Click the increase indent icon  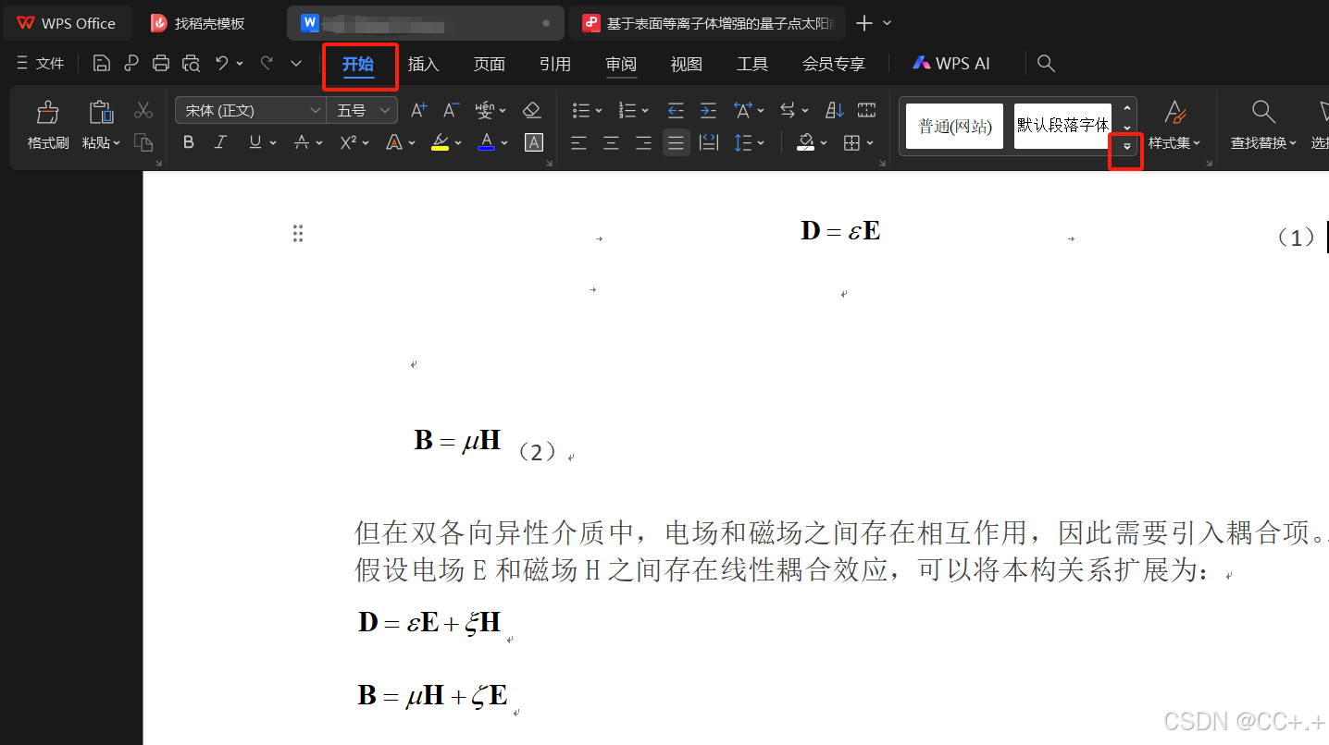708,109
